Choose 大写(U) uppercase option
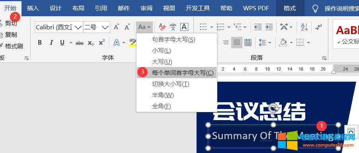This screenshot has width=359, height=153. pos(177,61)
